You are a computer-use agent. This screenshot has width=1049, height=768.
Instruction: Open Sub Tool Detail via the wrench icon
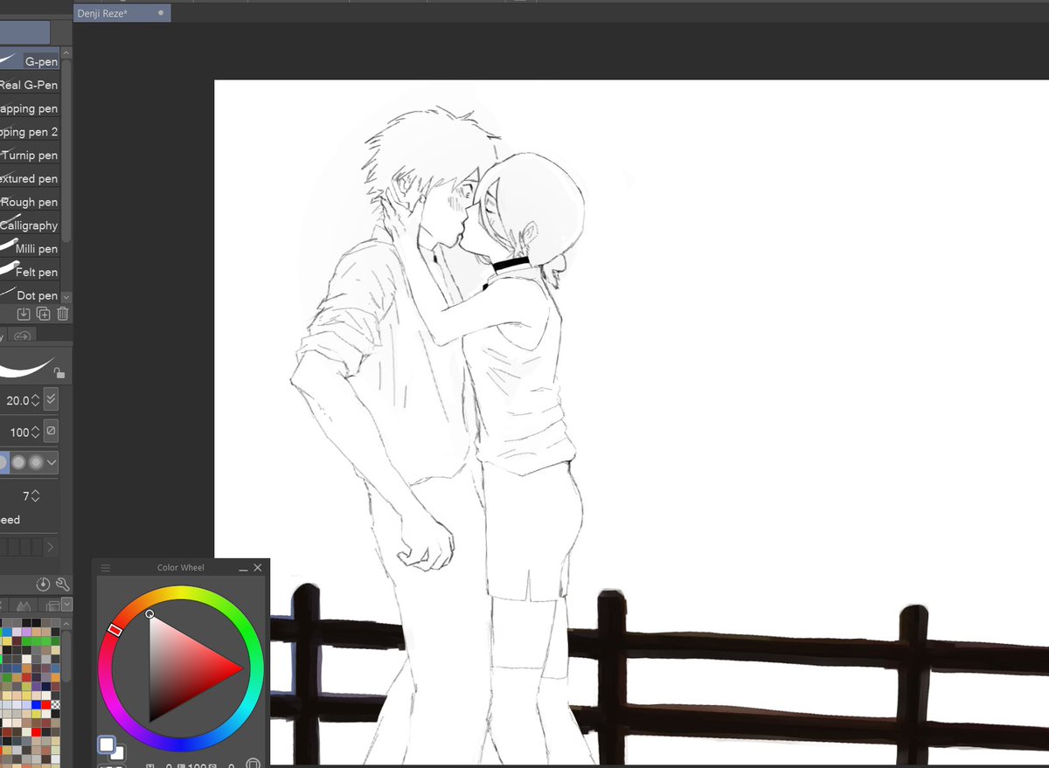point(63,584)
